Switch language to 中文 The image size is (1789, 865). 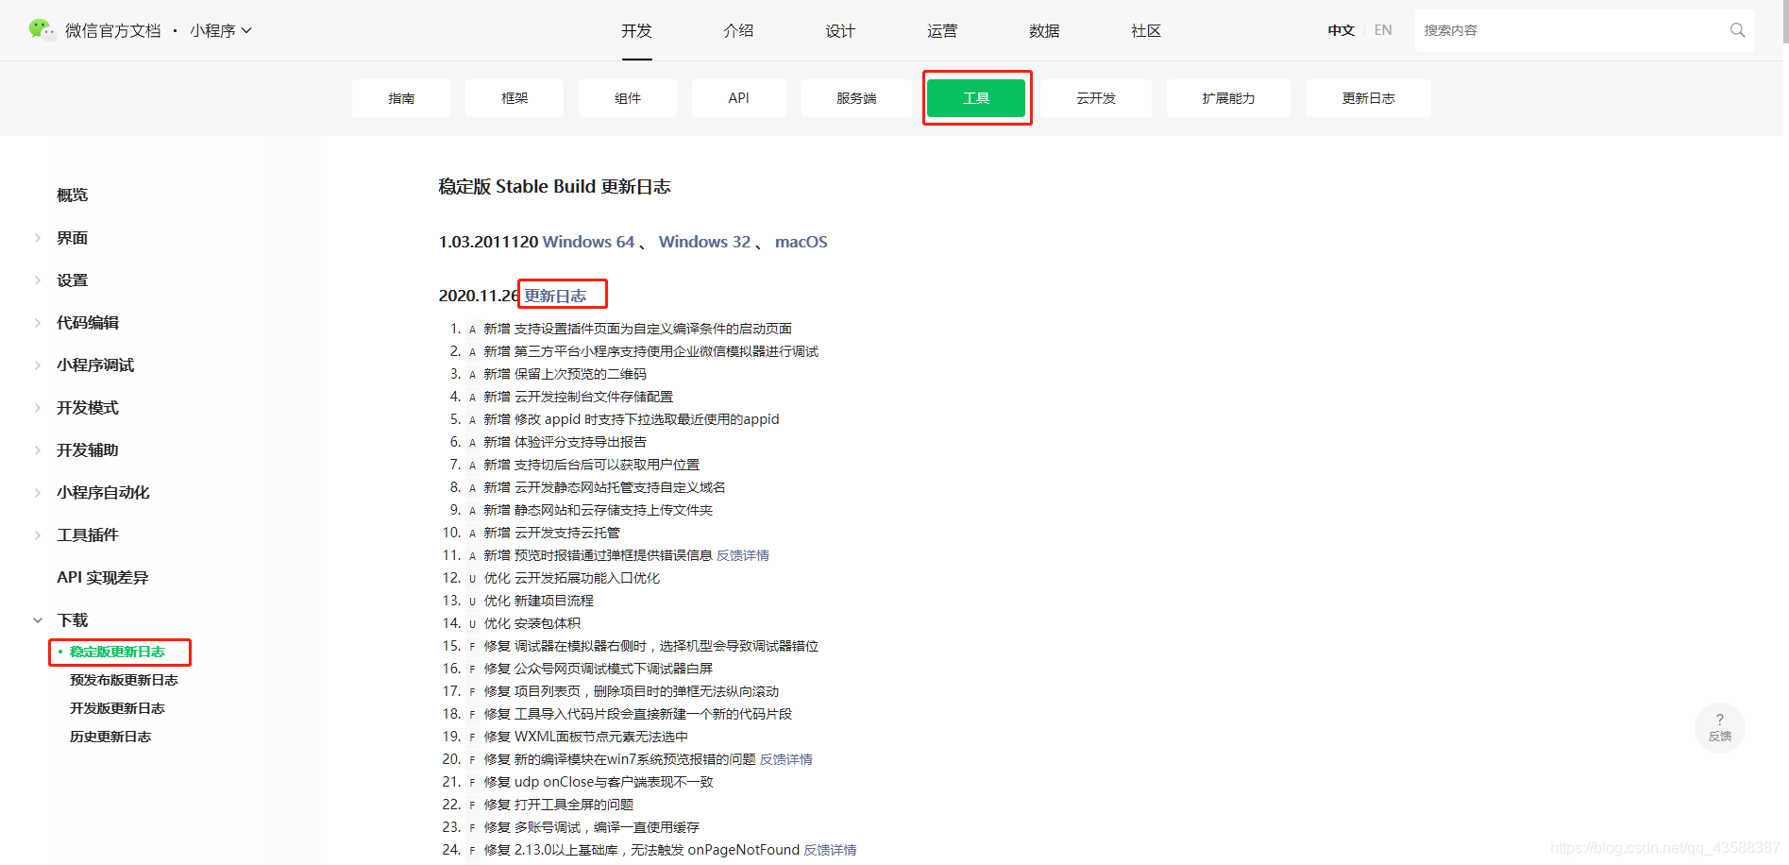point(1341,30)
